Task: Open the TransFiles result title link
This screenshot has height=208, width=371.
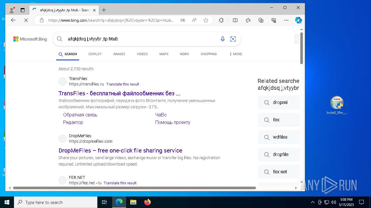Action: click(x=119, y=93)
